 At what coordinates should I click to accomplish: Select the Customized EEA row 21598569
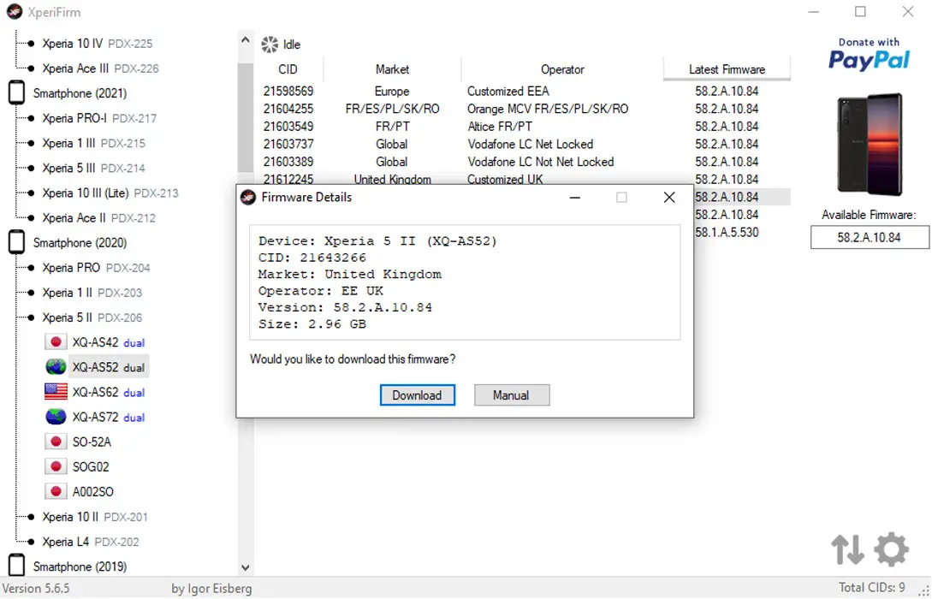point(524,91)
